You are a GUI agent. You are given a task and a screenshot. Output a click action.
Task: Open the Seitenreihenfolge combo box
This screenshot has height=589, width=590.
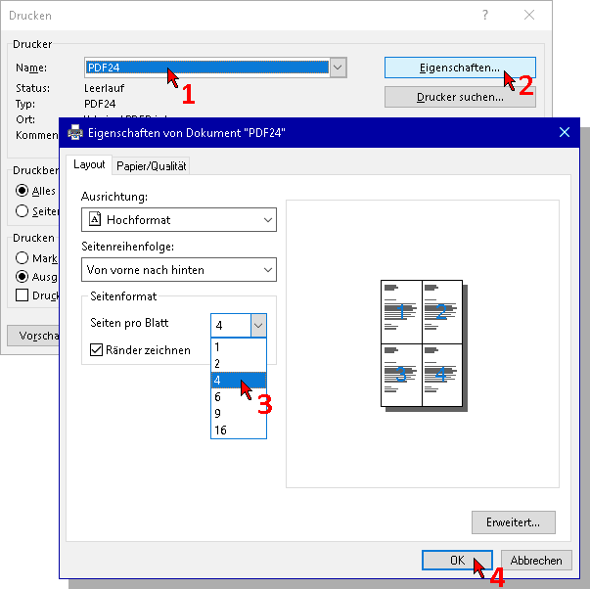click(x=267, y=269)
